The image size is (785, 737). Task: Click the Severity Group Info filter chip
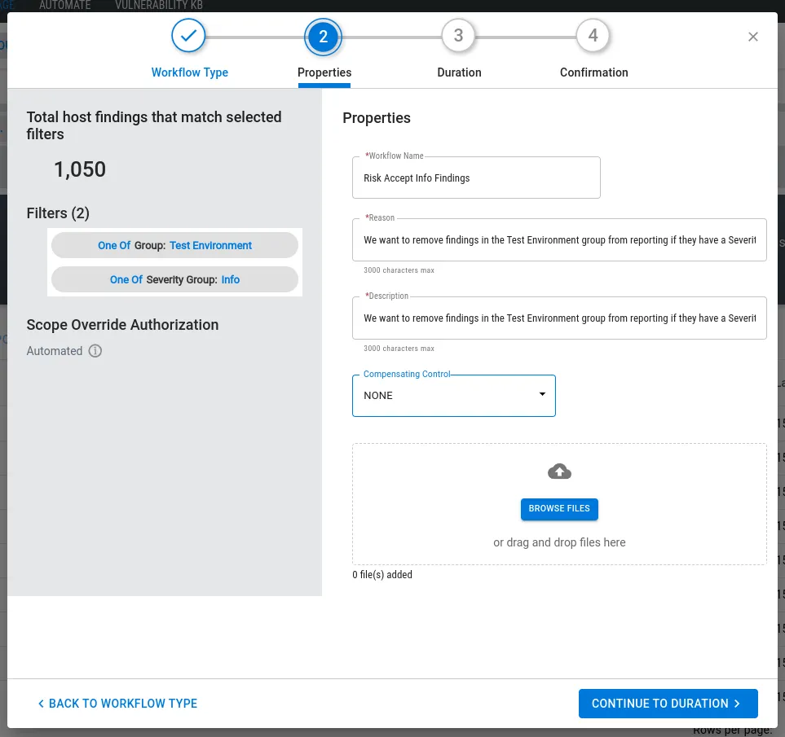click(x=174, y=279)
